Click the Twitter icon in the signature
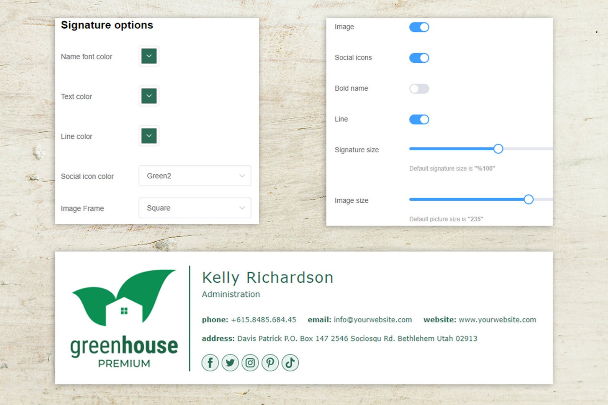This screenshot has width=608, height=405. 230,363
